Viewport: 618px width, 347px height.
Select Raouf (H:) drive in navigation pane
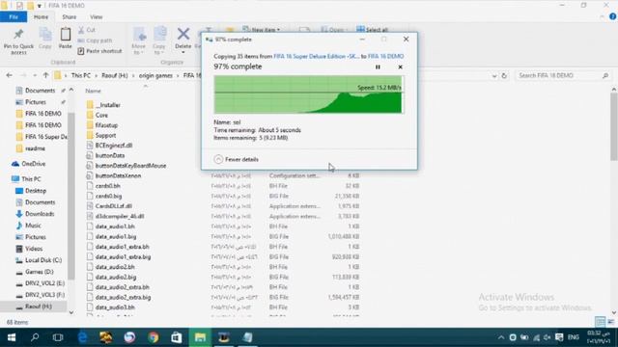(x=34, y=307)
